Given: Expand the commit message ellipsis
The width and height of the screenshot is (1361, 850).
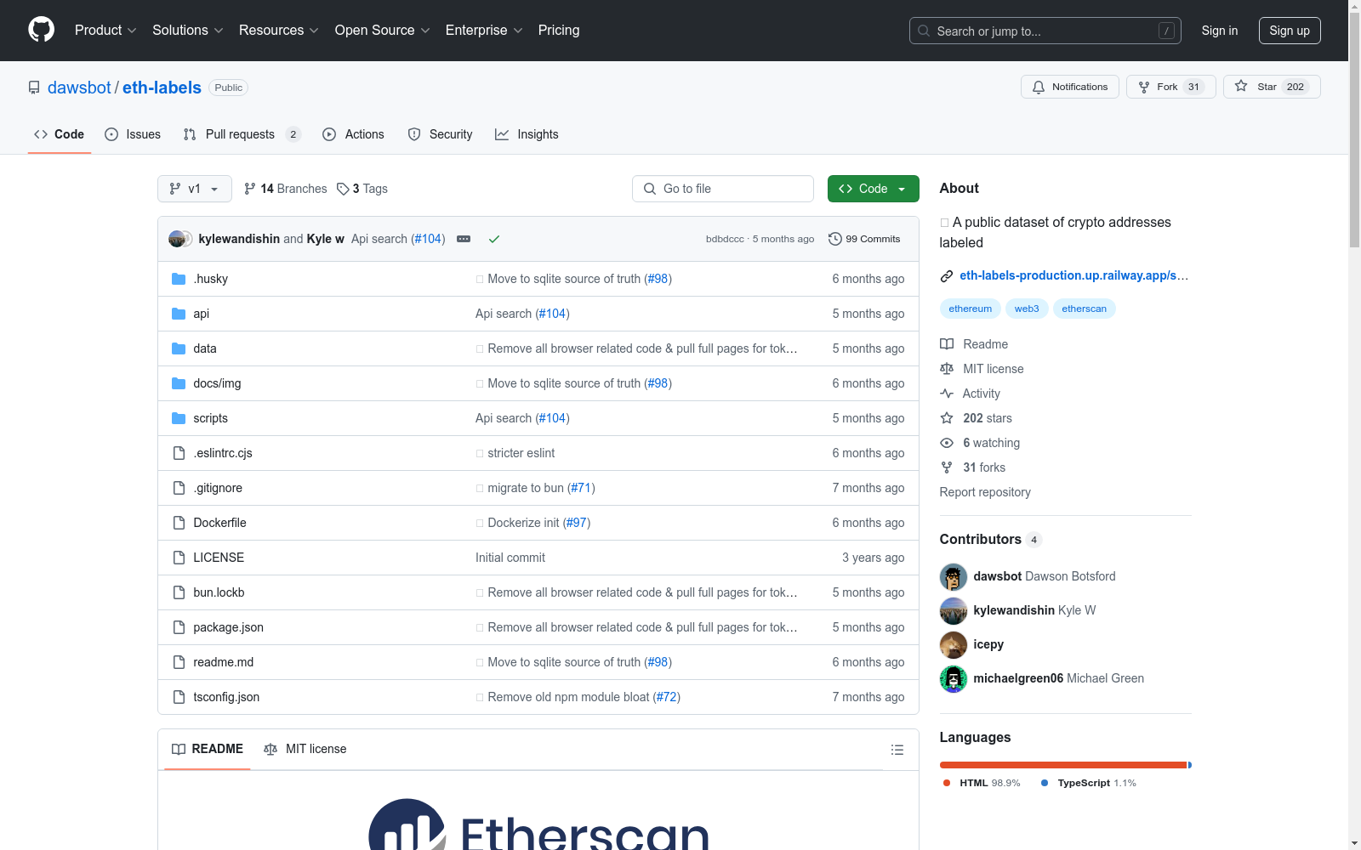Looking at the screenshot, I should (464, 239).
